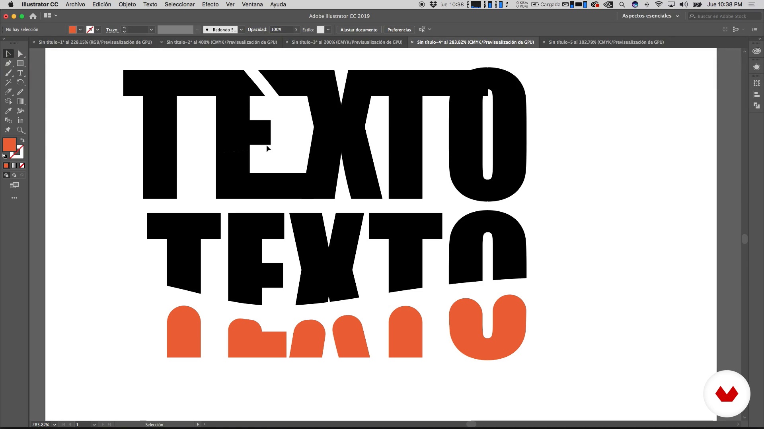Screen dimensions: 764x429
Task: Select the Pen tool
Action: point(8,64)
